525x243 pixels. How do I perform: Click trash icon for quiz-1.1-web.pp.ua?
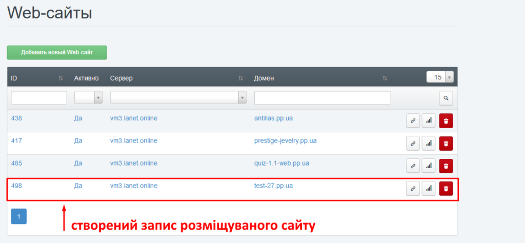pyautogui.click(x=446, y=166)
